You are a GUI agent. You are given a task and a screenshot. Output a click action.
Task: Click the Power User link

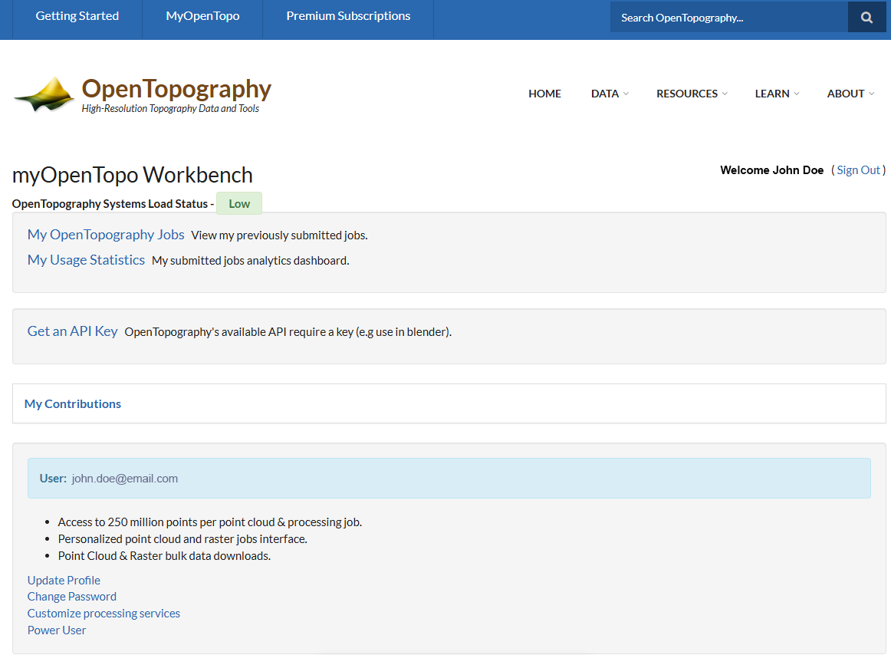pos(56,630)
